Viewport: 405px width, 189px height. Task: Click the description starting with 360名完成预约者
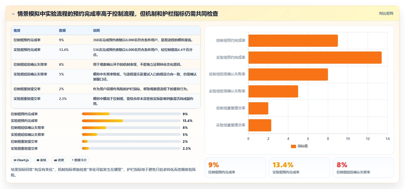[x=143, y=40]
